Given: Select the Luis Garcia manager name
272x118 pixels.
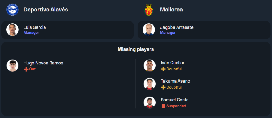Looking at the screenshot, I should click(x=35, y=27).
